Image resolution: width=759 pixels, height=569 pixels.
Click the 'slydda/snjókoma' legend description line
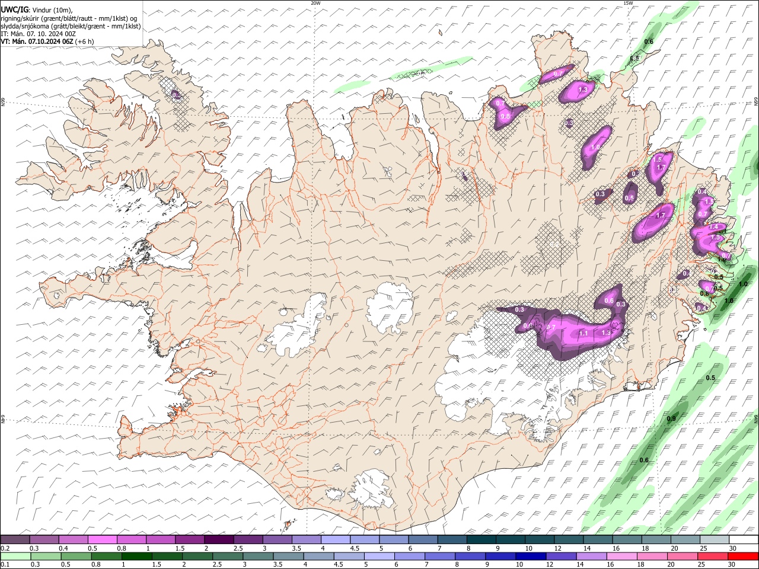71,26
